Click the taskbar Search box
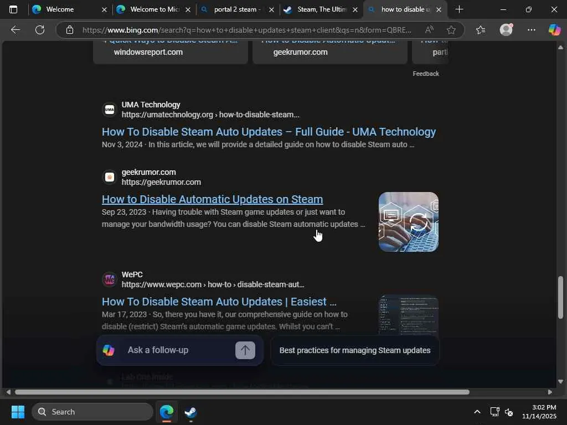The image size is (567, 425). [92, 412]
